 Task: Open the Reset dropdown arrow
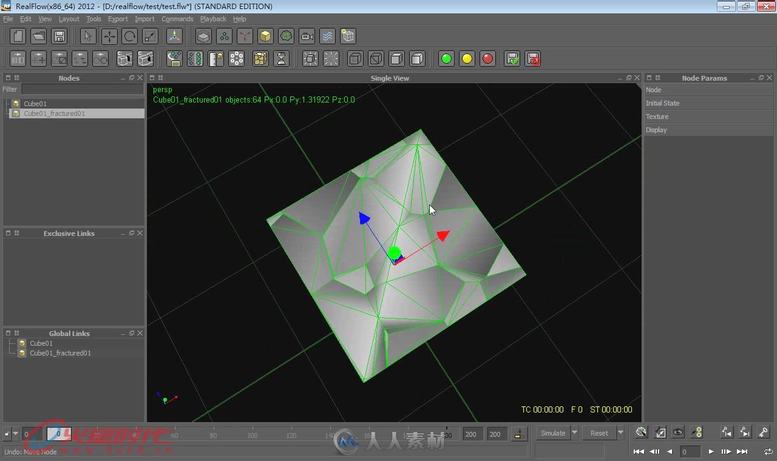[x=620, y=433]
